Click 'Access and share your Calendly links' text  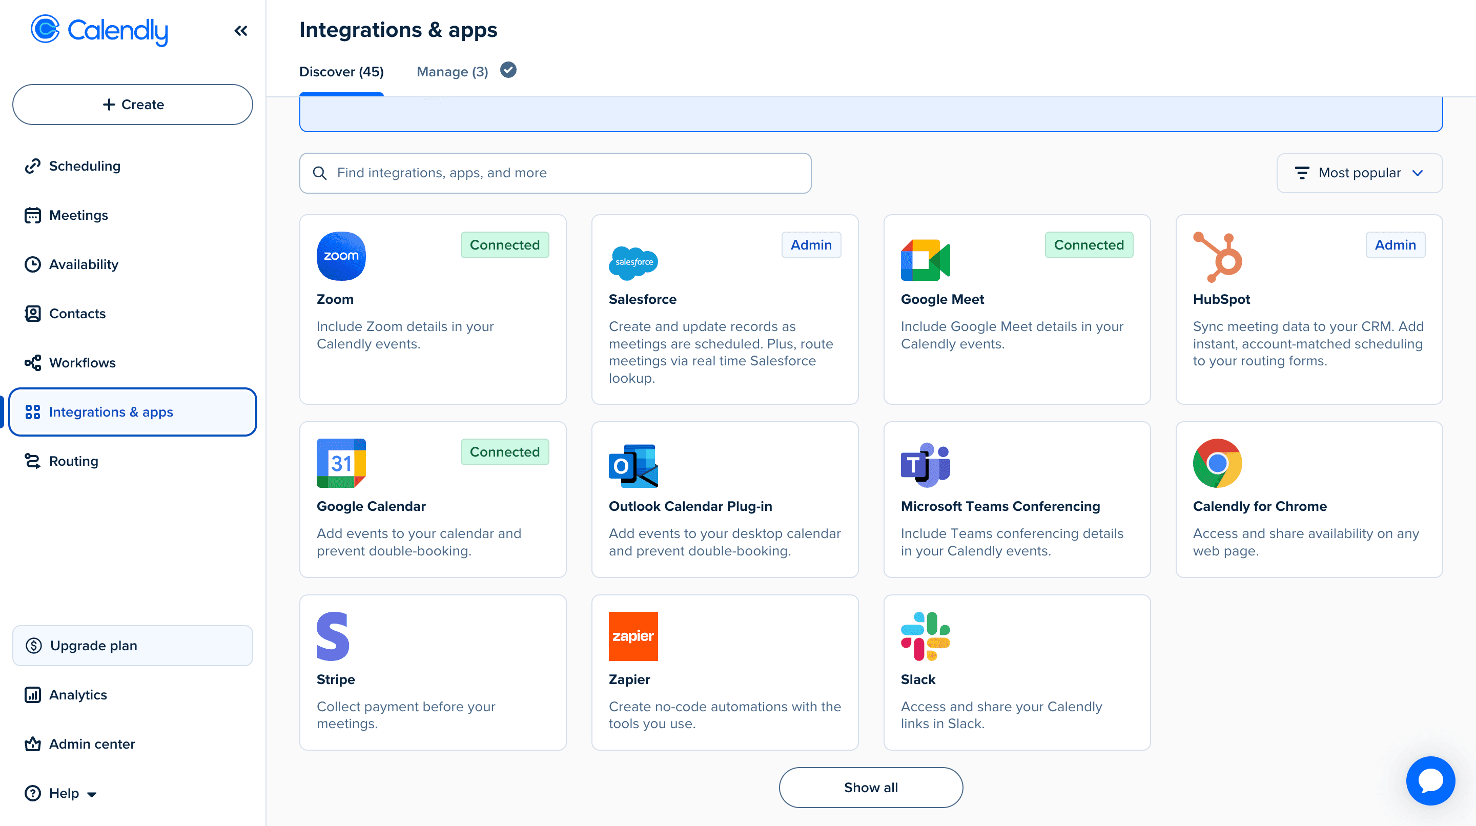[1001, 715]
